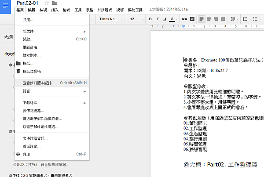This screenshot has width=264, height=177.
Task: Choose 發佈到網路 from the menu
Action: tap(52, 111)
